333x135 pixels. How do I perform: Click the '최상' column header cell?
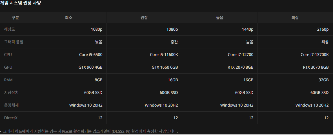click(x=295, y=18)
